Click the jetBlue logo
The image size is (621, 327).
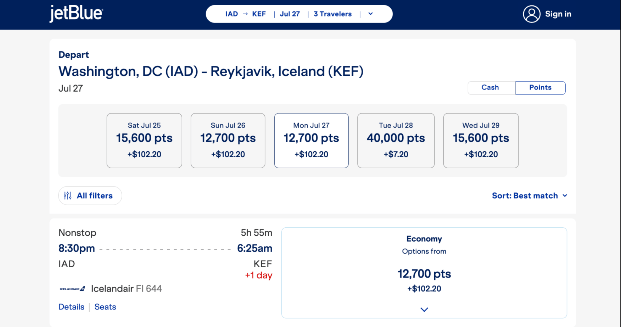coord(76,14)
